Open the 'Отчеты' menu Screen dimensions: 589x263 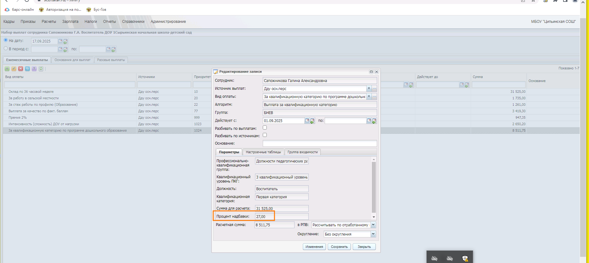pyautogui.click(x=109, y=22)
